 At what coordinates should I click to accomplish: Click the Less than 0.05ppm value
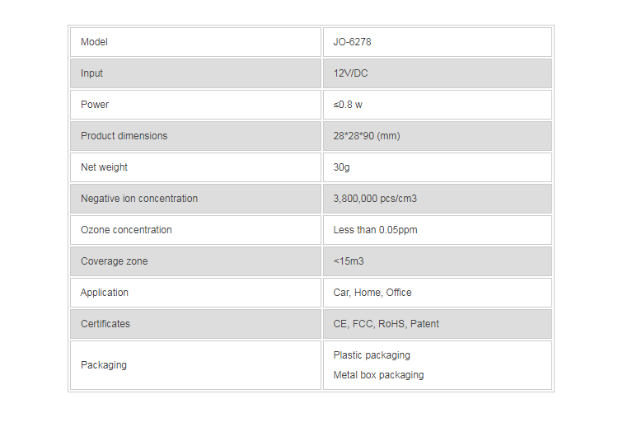[x=375, y=230]
